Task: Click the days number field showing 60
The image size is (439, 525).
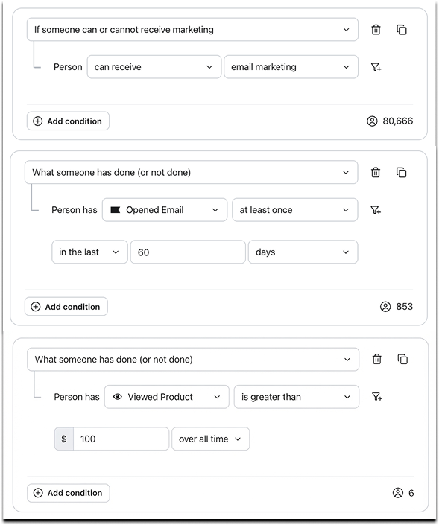Action: 188,252
